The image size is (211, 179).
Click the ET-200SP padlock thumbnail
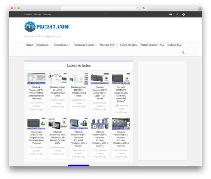click(x=78, y=124)
